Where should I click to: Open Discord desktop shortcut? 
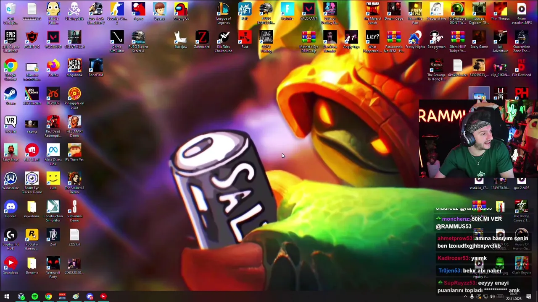point(11,209)
